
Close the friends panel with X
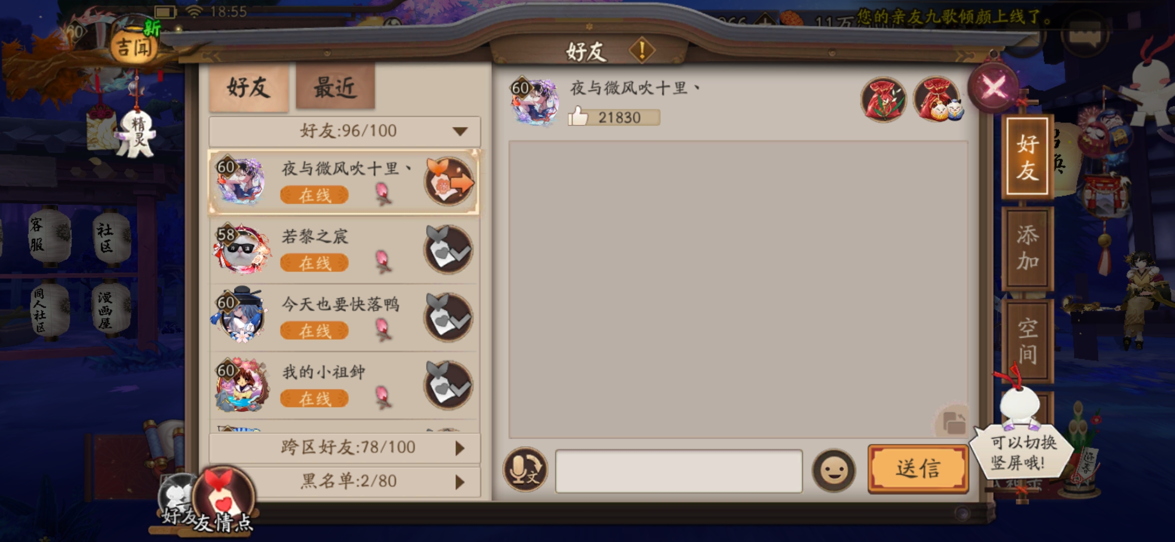993,88
